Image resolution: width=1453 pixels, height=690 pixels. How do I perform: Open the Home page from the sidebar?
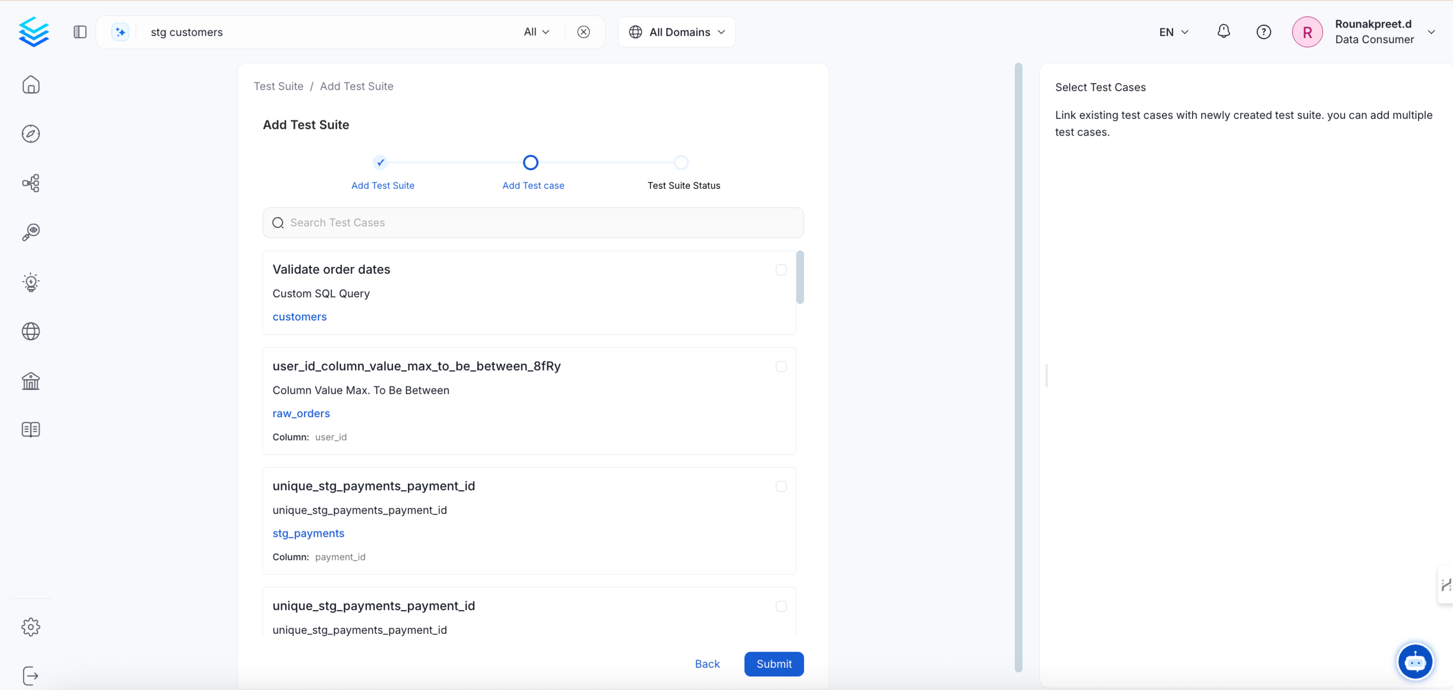coord(31,84)
